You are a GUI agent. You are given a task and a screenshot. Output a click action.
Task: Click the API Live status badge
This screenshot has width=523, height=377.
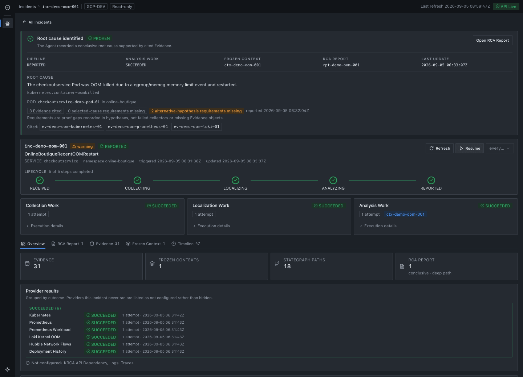(506, 7)
